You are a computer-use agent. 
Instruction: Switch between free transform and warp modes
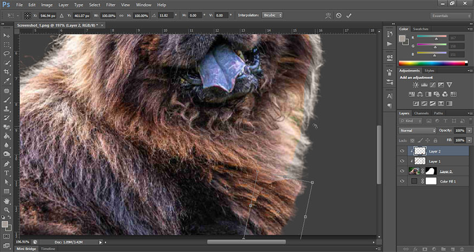coord(328,15)
